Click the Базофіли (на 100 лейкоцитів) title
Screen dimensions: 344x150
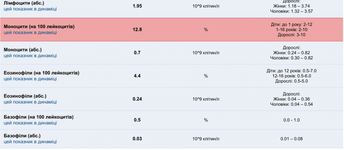[x=38, y=117]
